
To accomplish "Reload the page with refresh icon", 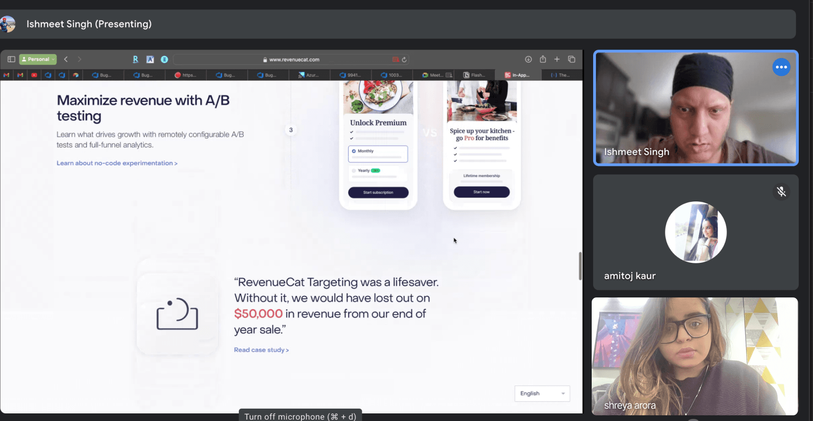I will pyautogui.click(x=404, y=59).
